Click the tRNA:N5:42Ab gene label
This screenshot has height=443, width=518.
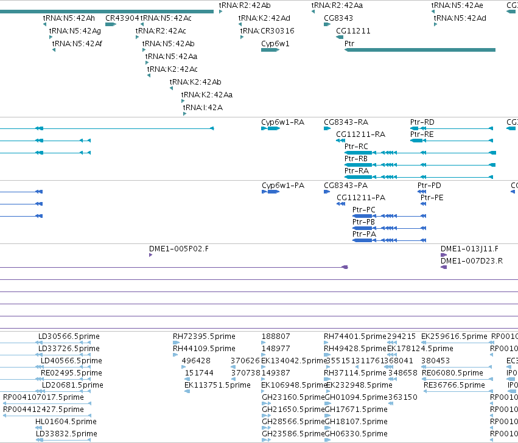pos(168,44)
